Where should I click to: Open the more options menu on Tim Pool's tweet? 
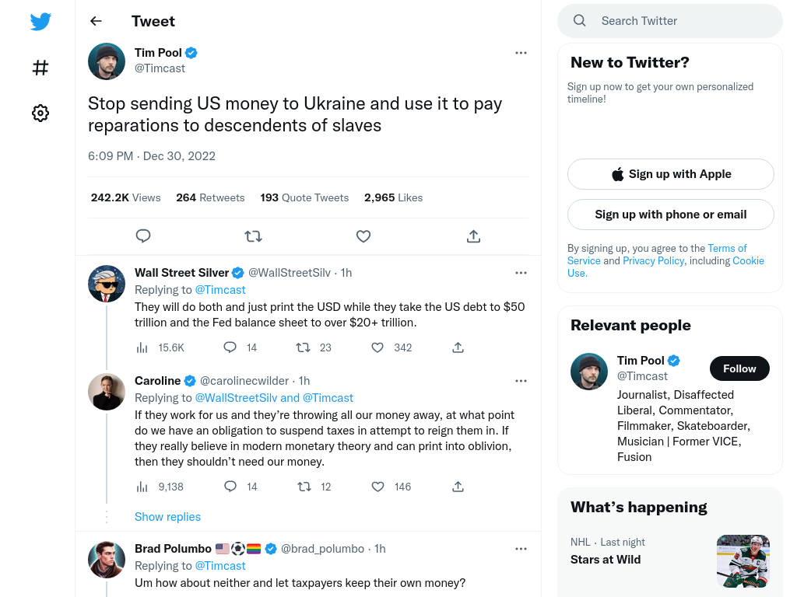(521, 53)
